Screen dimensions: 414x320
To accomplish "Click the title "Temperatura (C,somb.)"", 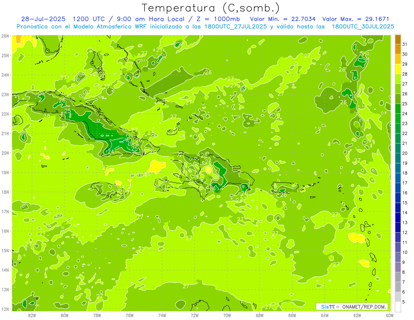I will point(210,8).
